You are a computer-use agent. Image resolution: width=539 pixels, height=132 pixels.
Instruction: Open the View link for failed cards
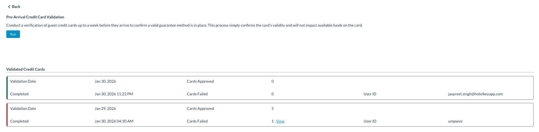coord(280,121)
